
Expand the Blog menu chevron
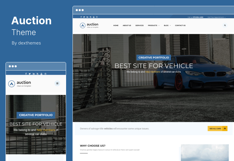(x=170, y=25)
